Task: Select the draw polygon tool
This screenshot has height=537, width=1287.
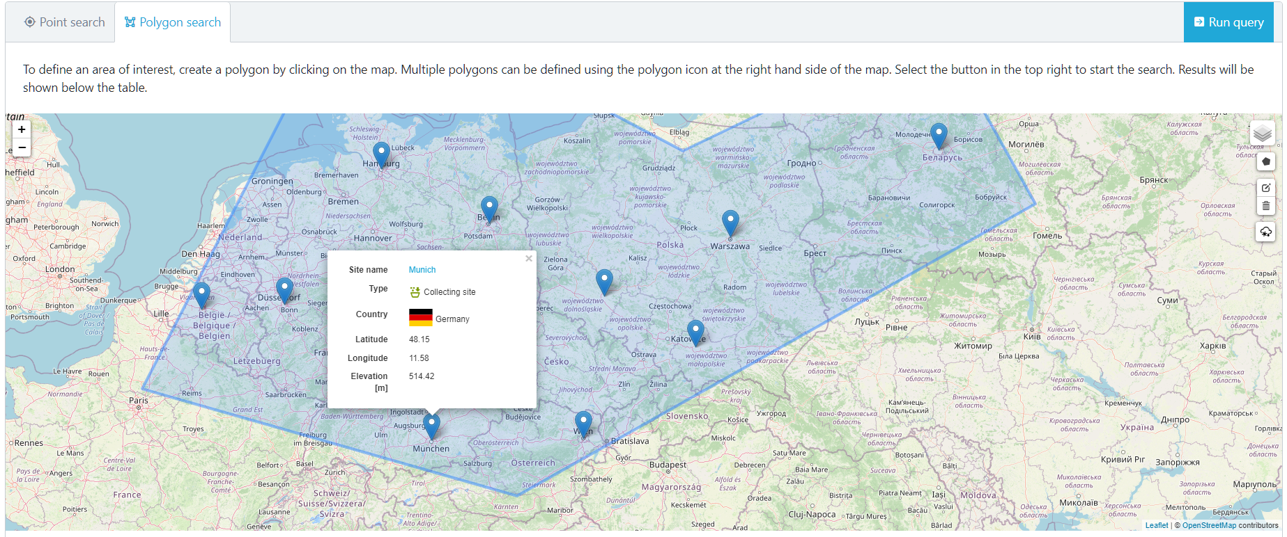Action: click(1265, 161)
